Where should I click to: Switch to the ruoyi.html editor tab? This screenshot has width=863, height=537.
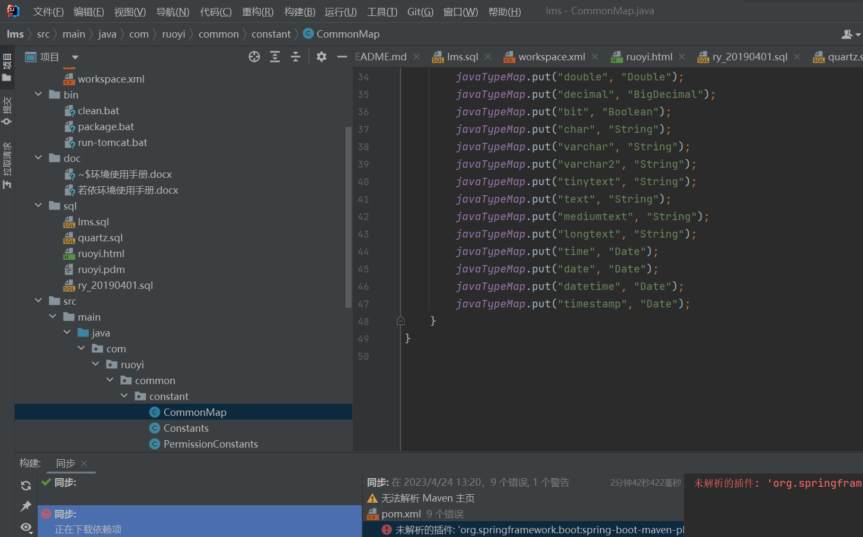coord(648,57)
